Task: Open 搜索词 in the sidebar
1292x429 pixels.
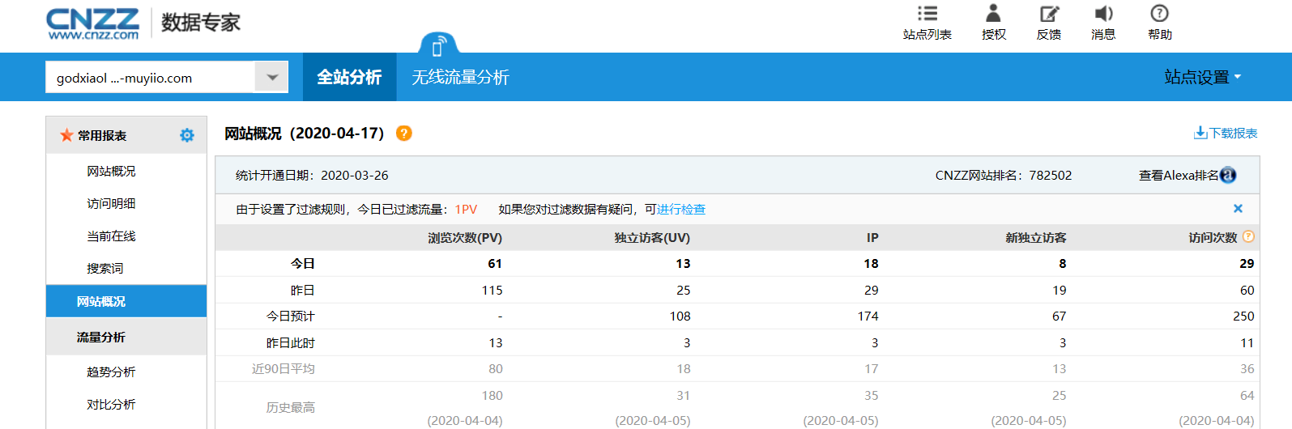Action: (105, 268)
